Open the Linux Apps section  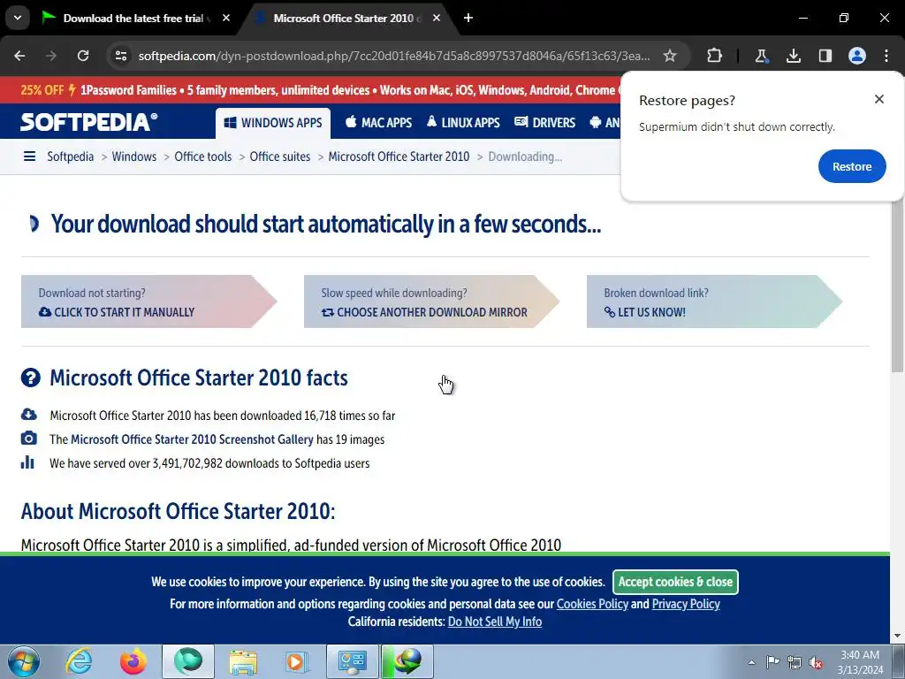(x=463, y=122)
